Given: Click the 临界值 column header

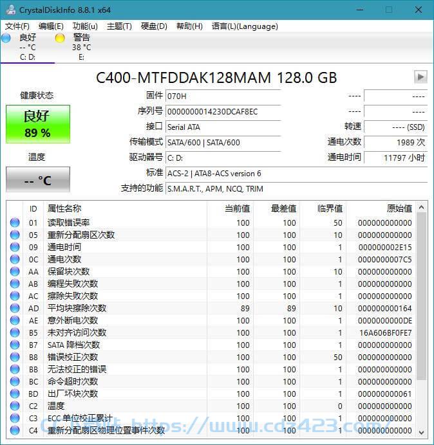Looking at the screenshot, I should [323, 208].
